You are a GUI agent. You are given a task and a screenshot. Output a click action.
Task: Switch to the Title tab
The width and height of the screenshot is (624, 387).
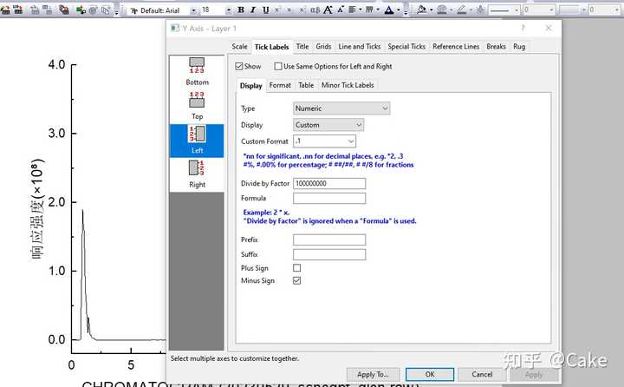click(302, 47)
